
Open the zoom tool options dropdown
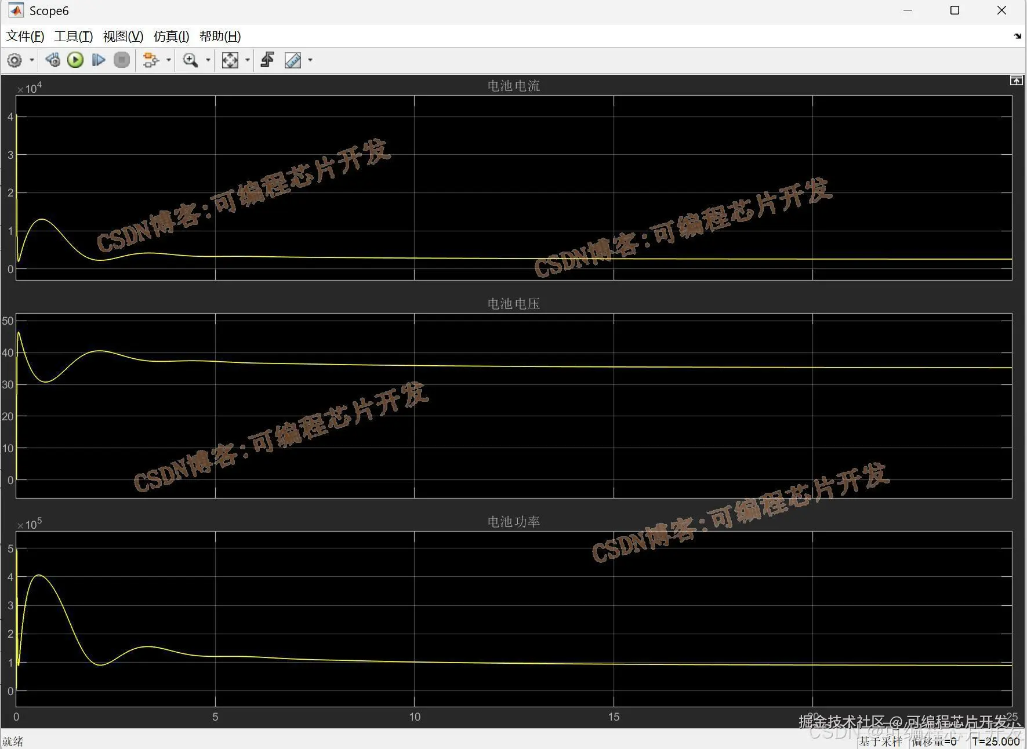pyautogui.click(x=208, y=60)
